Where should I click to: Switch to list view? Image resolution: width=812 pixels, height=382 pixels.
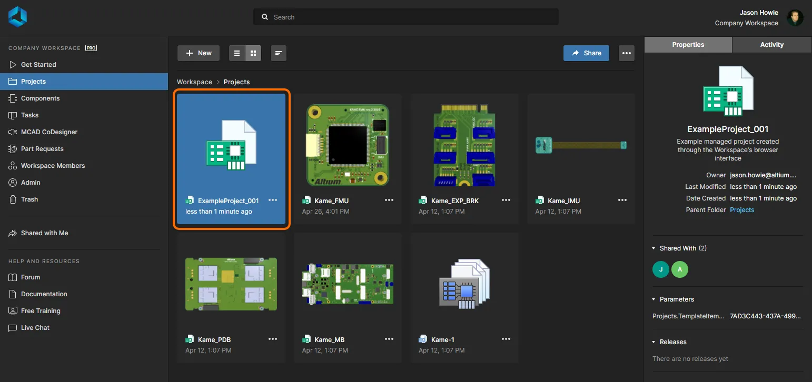(237, 53)
